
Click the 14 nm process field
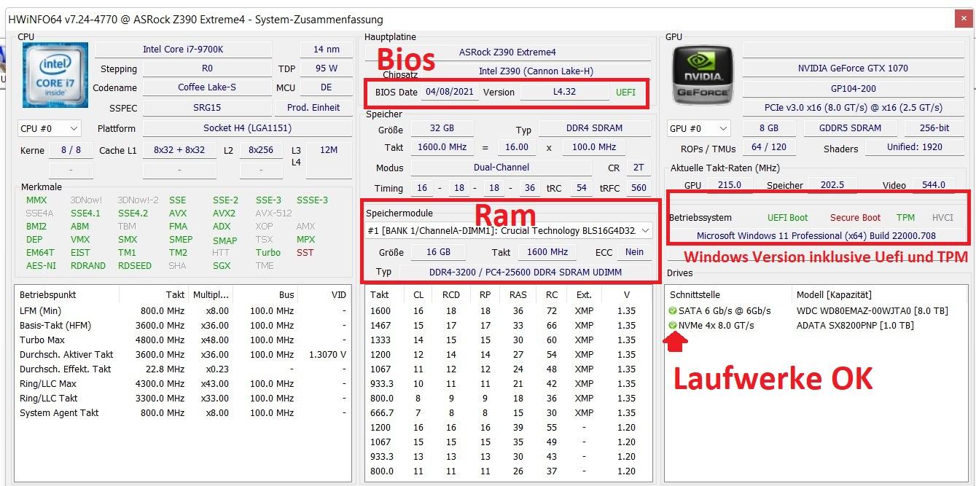(x=326, y=50)
